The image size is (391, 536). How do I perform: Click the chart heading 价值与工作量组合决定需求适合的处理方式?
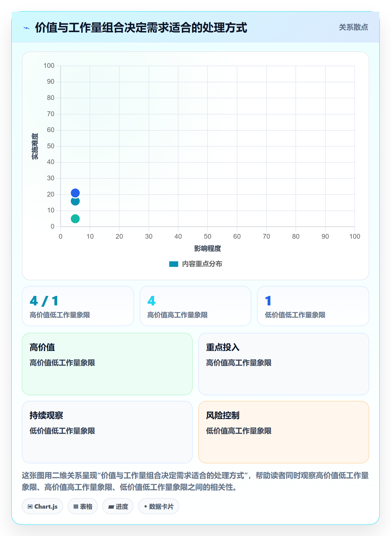point(141,28)
